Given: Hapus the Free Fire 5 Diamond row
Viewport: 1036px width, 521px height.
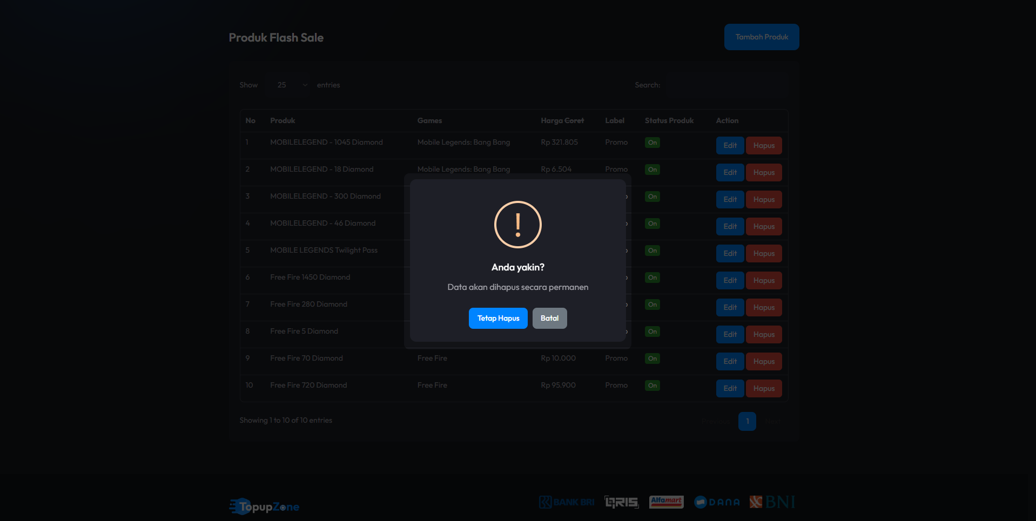Looking at the screenshot, I should [x=764, y=334].
